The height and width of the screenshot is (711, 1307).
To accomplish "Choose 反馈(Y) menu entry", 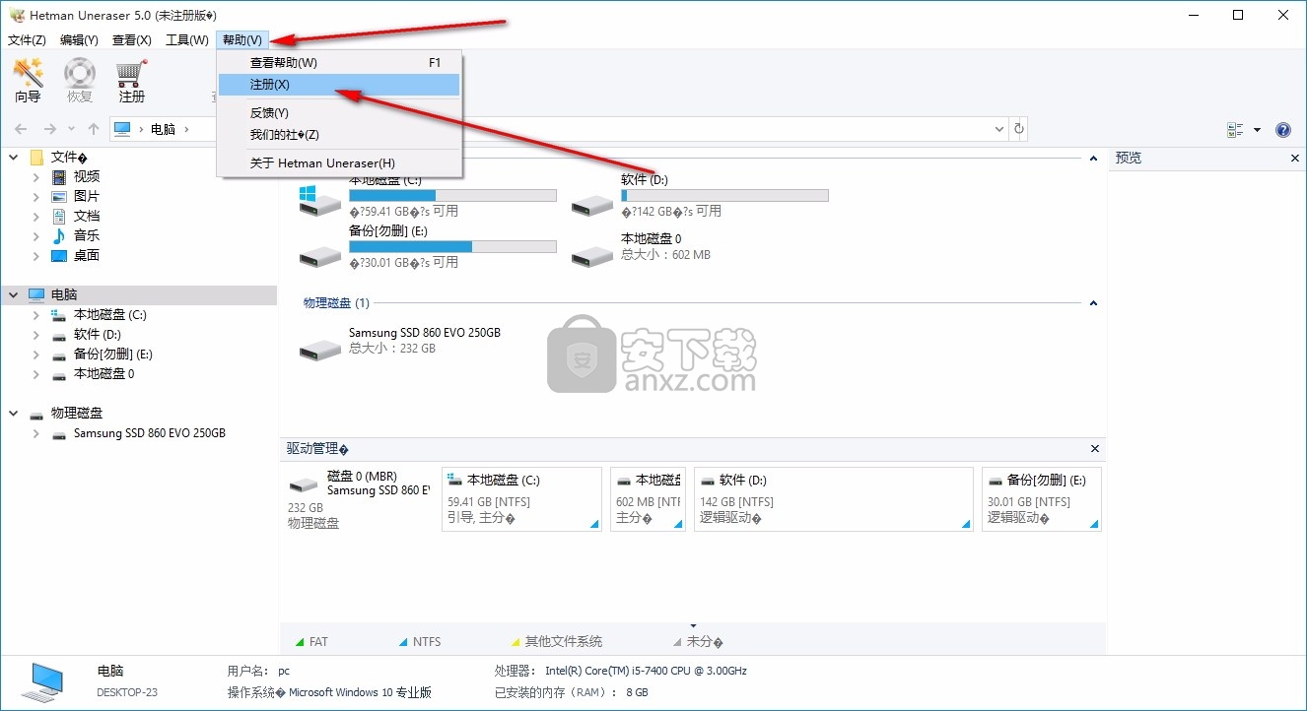I will 339,112.
